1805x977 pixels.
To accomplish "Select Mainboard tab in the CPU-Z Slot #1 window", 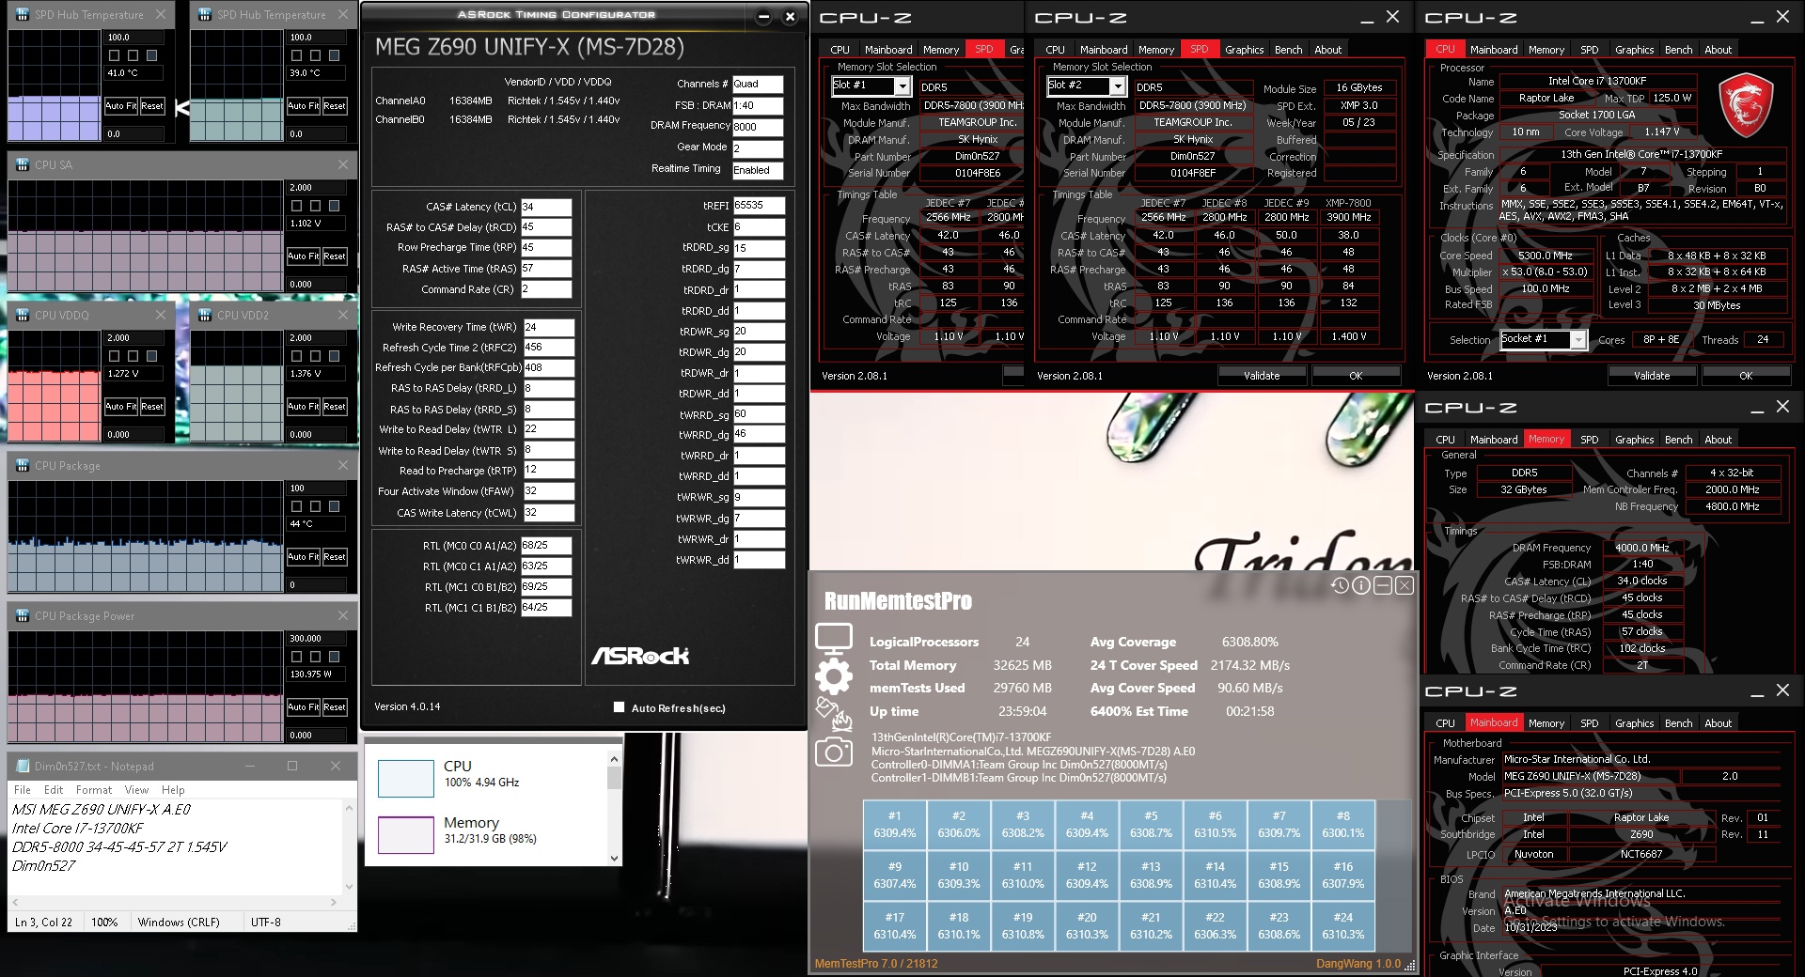I will click(x=888, y=50).
